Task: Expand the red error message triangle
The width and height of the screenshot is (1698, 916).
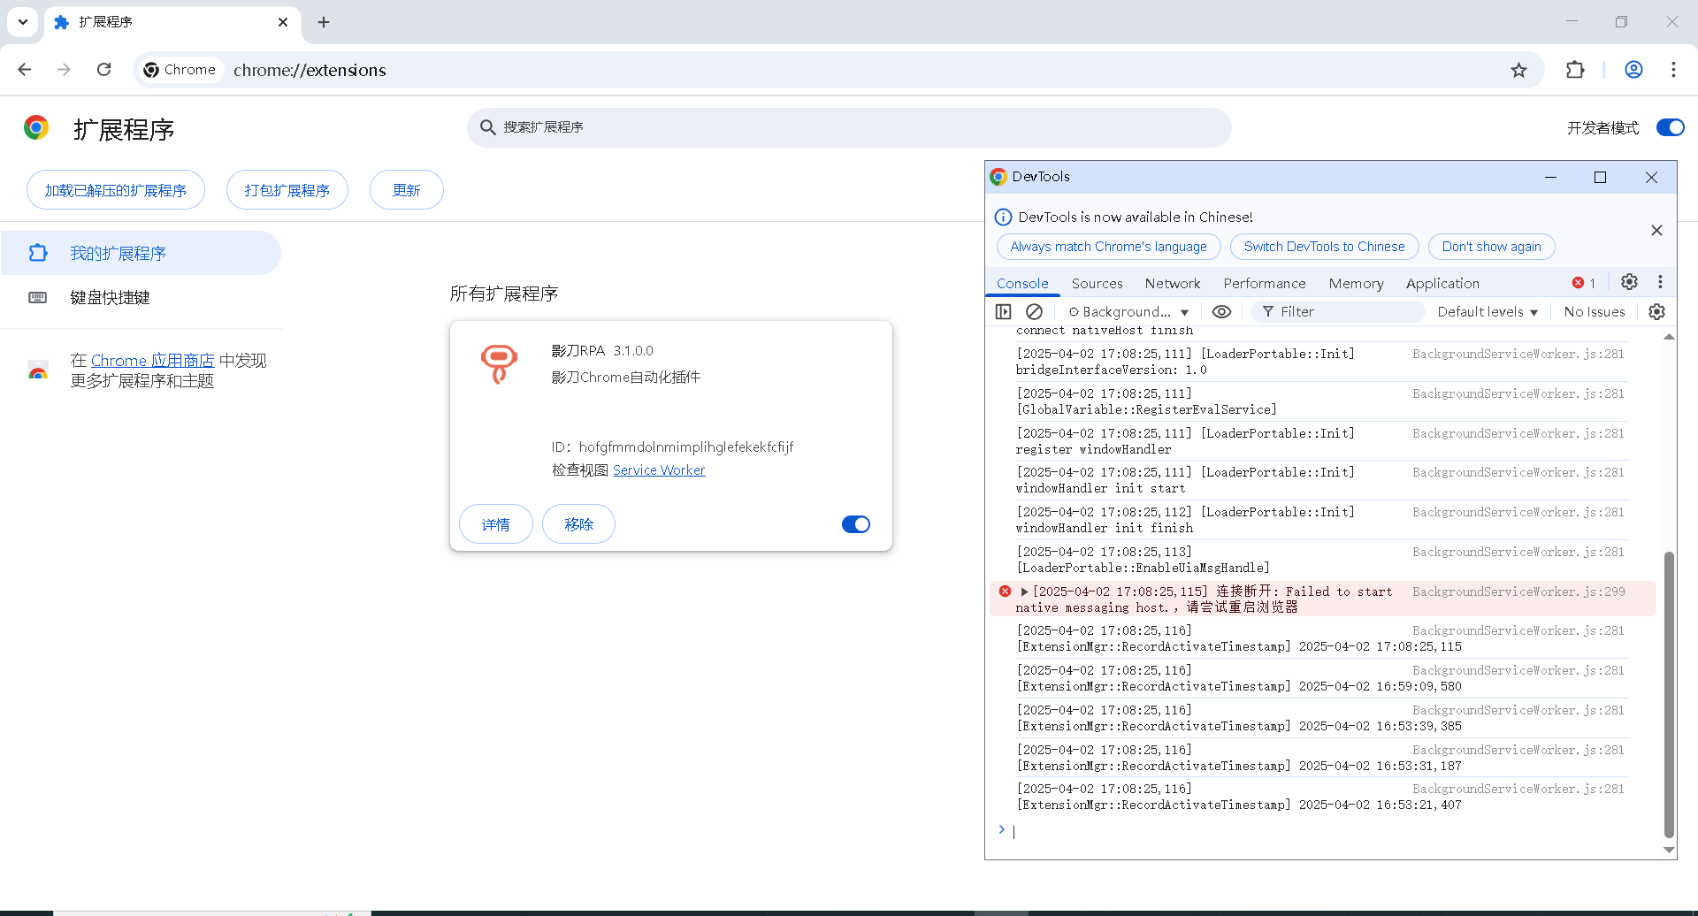Action: pos(1024,592)
